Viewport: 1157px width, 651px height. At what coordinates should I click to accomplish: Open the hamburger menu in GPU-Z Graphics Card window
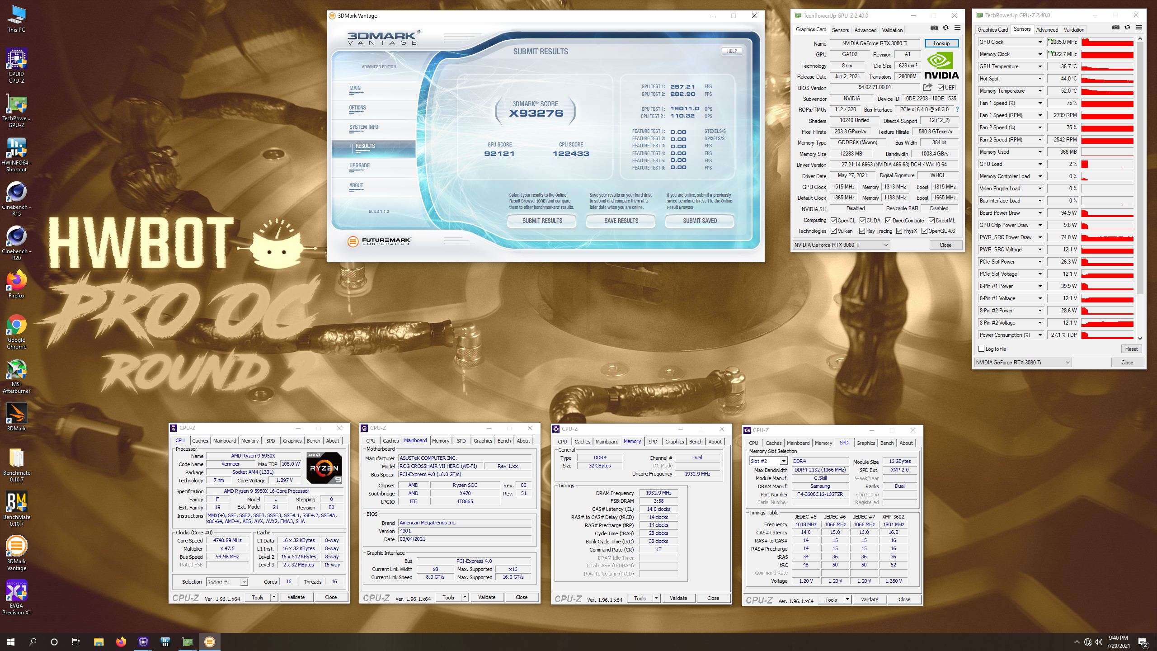(957, 28)
